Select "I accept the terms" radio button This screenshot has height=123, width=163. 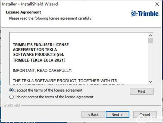(x=11, y=90)
